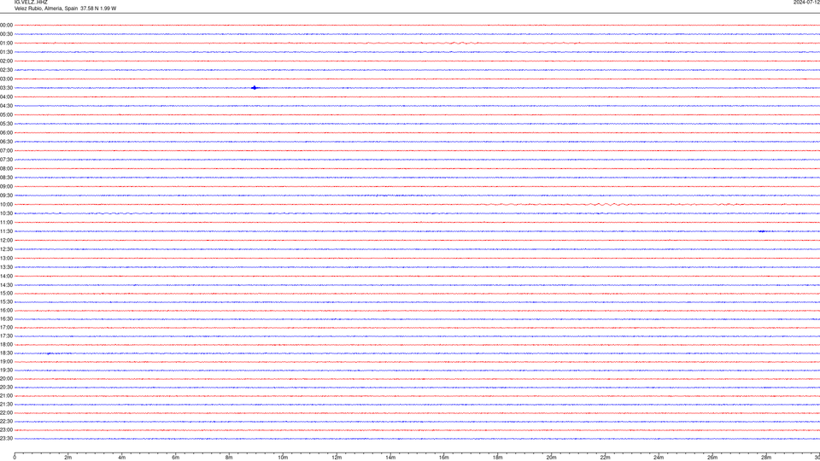The image size is (820, 461).
Task: Click the 19:00 row label
Action: pyautogui.click(x=6, y=362)
